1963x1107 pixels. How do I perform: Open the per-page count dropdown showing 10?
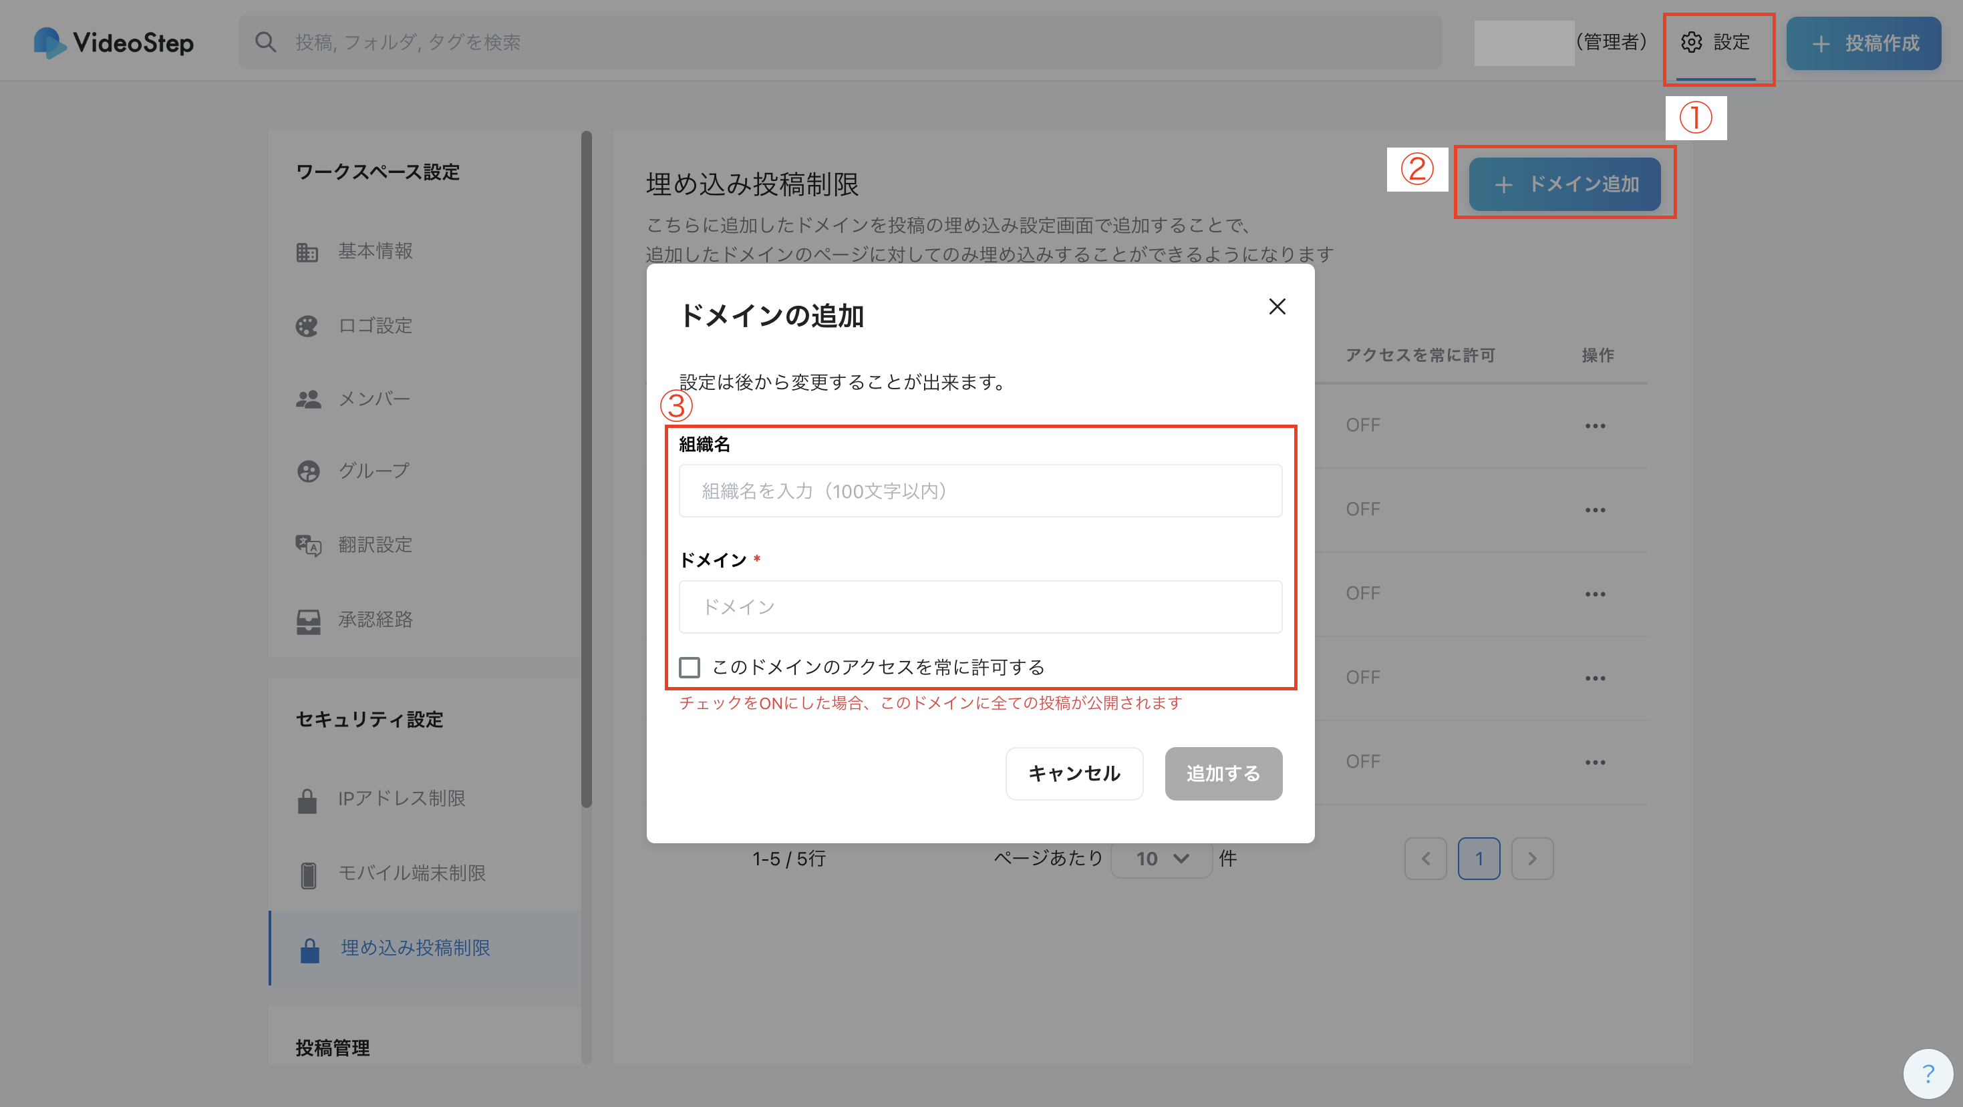tap(1161, 859)
